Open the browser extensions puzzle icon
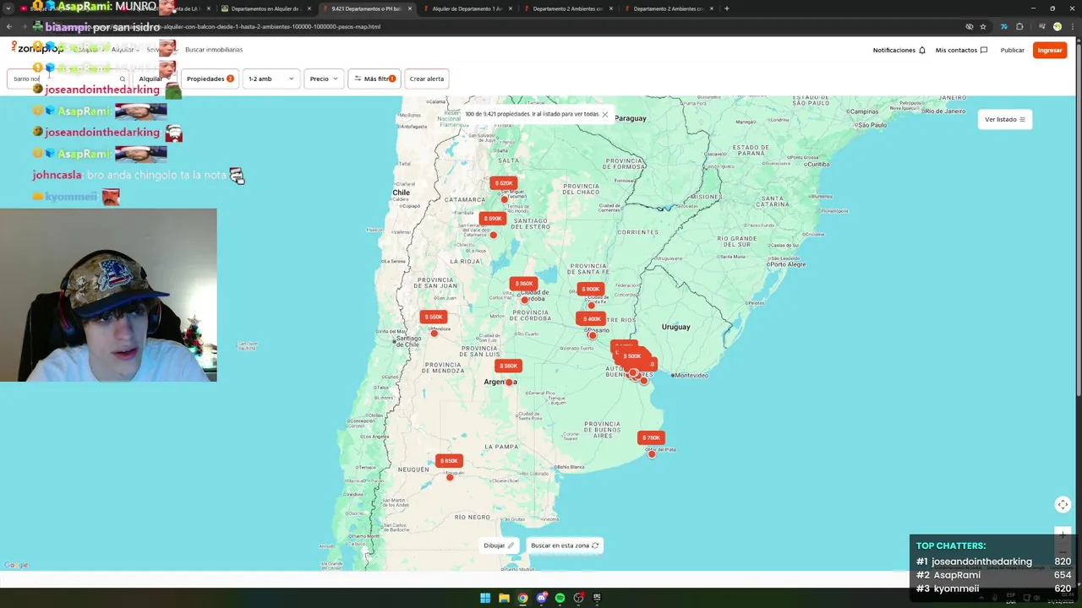Image resolution: width=1082 pixels, height=608 pixels. pyautogui.click(x=1019, y=26)
